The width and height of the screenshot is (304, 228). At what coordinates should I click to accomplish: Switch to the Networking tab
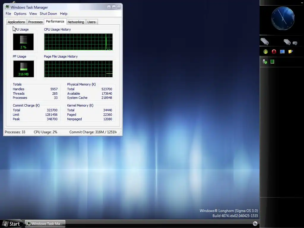coord(76,22)
